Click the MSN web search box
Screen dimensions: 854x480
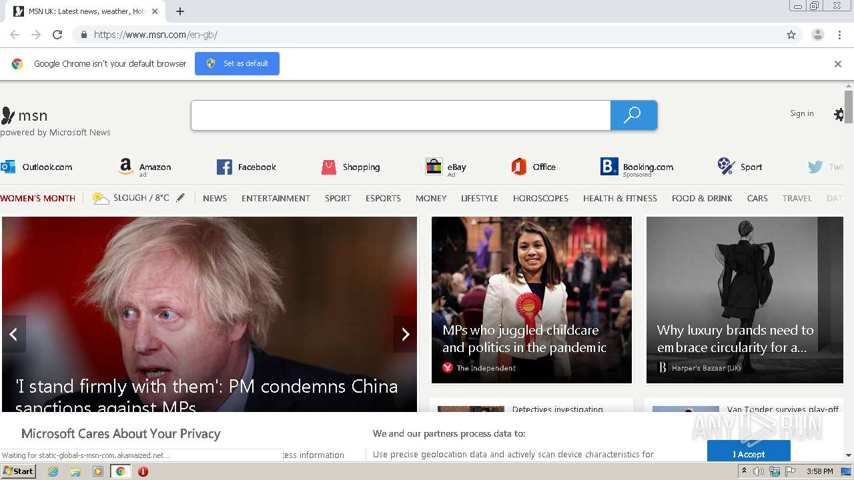400,115
